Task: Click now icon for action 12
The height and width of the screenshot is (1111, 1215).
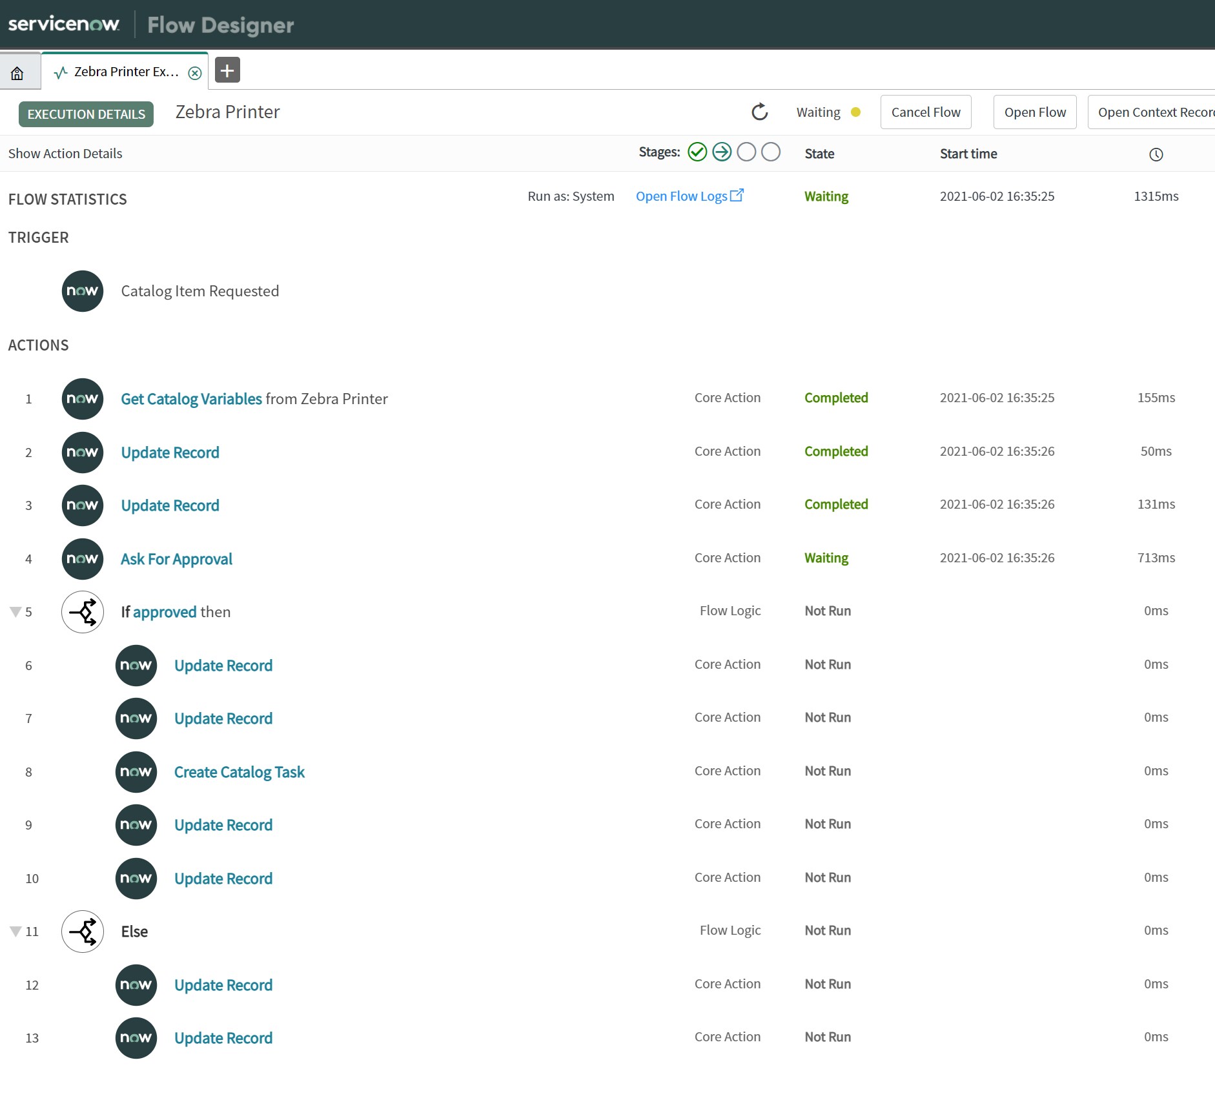Action: click(x=136, y=985)
